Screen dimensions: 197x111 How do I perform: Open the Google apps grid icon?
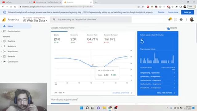(175, 19)
